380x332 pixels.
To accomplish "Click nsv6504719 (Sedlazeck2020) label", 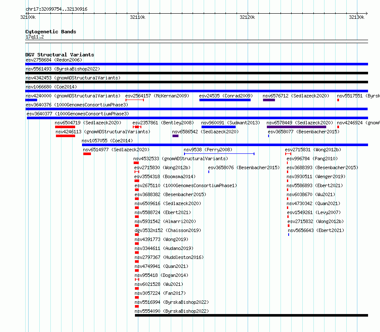I will pos(88,123).
